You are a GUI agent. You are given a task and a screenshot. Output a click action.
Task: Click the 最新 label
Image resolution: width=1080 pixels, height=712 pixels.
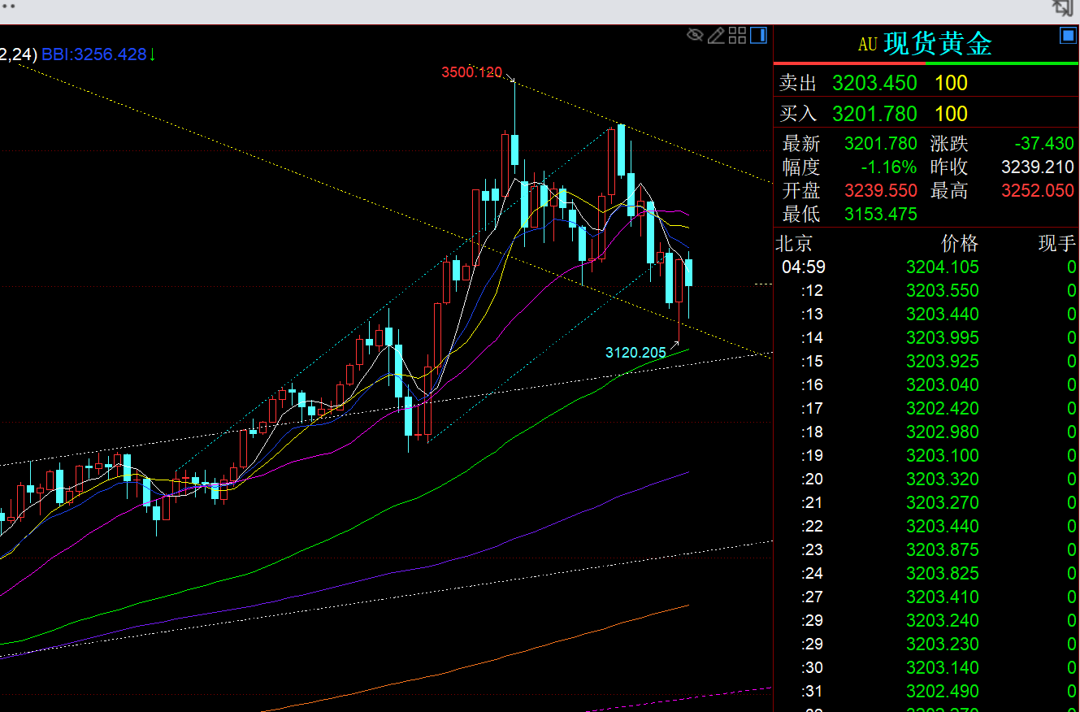click(801, 144)
